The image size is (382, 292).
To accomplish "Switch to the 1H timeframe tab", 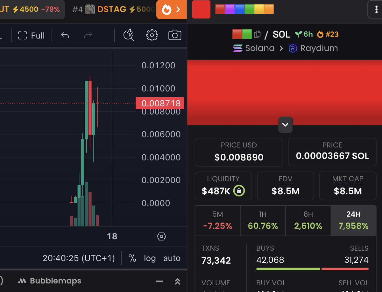I will click(x=263, y=220).
